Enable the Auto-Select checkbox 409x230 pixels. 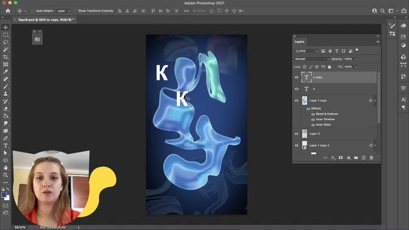pyautogui.click(x=33, y=11)
